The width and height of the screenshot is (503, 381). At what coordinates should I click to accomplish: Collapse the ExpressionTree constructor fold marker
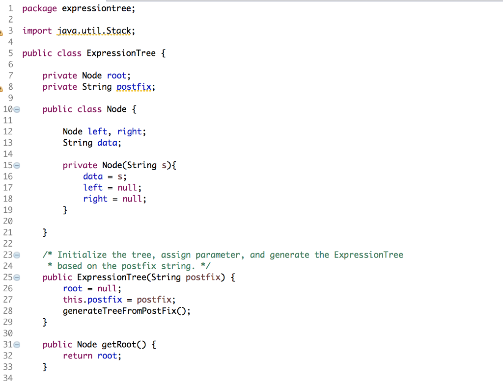click(17, 277)
